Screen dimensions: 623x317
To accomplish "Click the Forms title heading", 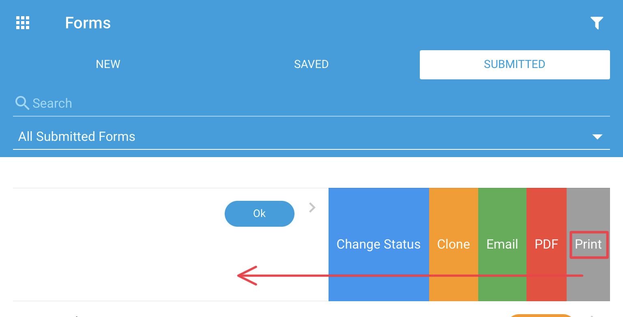I will (88, 23).
